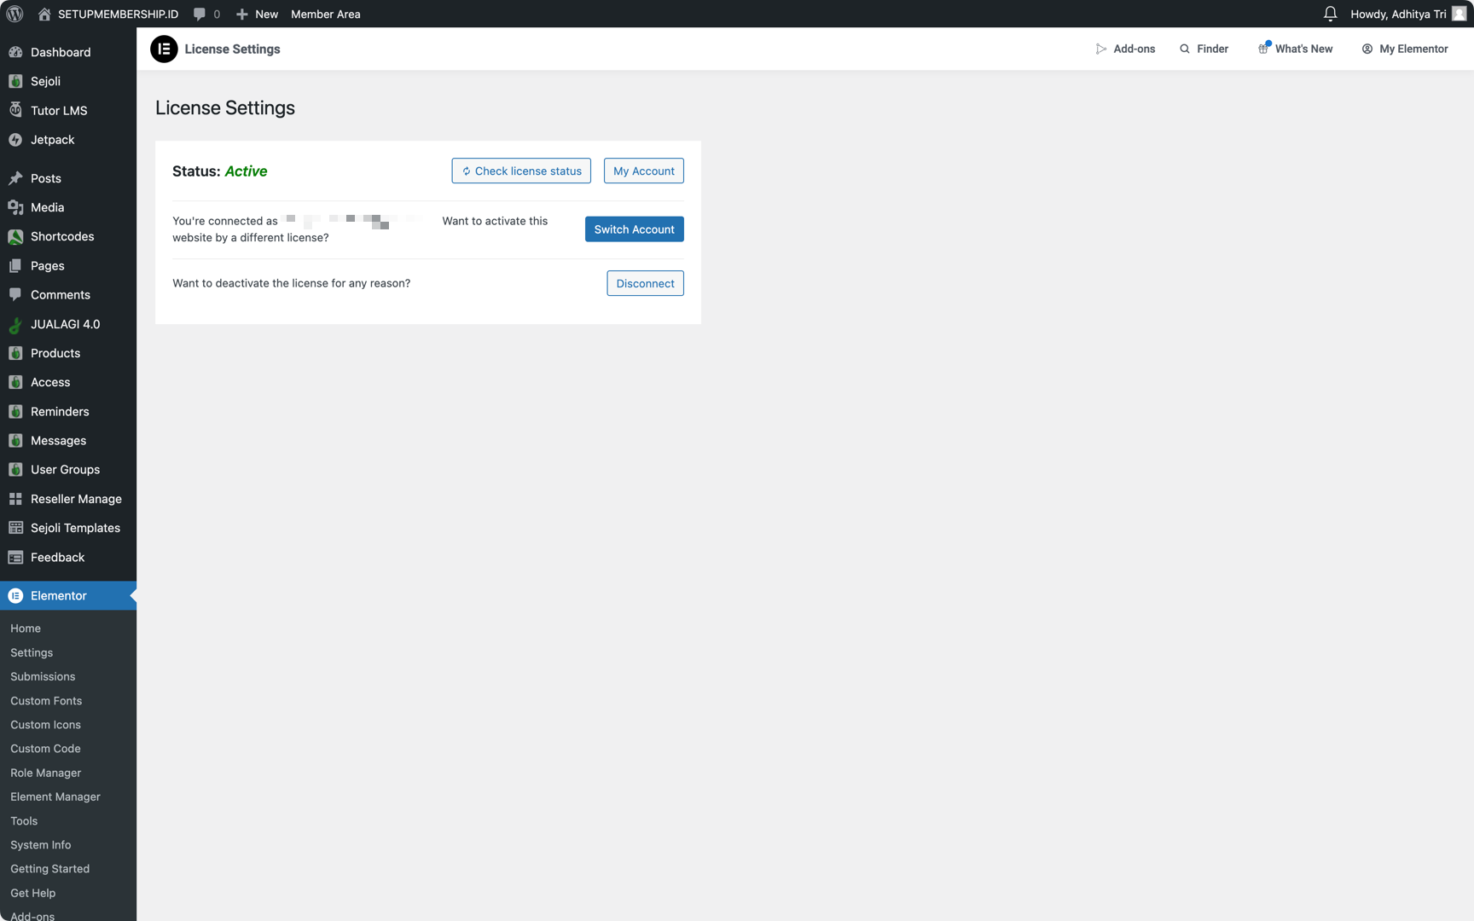Select the Tutor LMS sidebar icon
Screen dimensions: 1474x921
[x=15, y=110]
